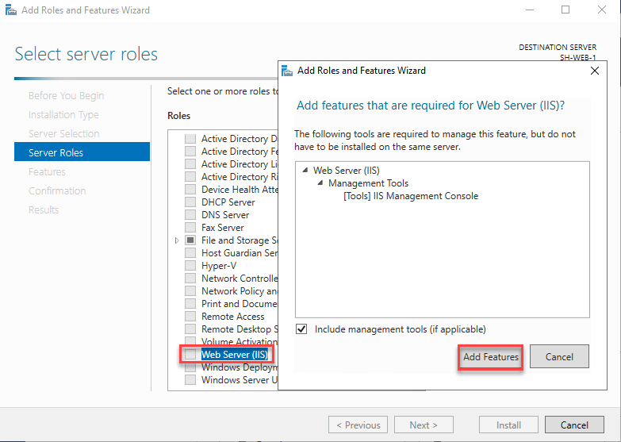Select the Remote Access role label
Image resolution: width=621 pixels, height=442 pixels.
tap(233, 317)
